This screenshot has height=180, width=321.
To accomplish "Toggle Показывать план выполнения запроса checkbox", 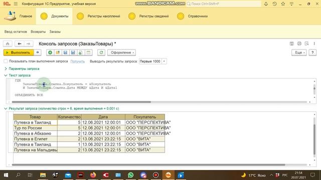I will (x=6, y=61).
